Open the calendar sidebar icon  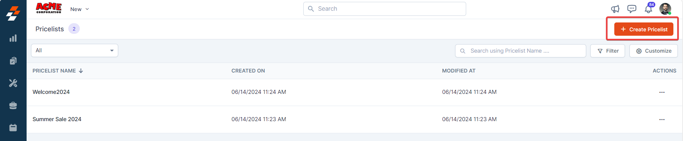click(x=13, y=128)
